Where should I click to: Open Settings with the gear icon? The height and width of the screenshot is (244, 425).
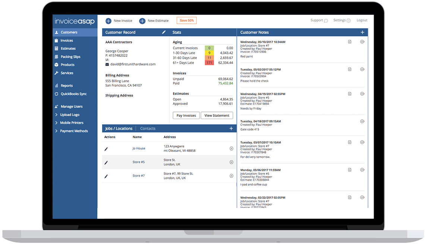pos(349,21)
